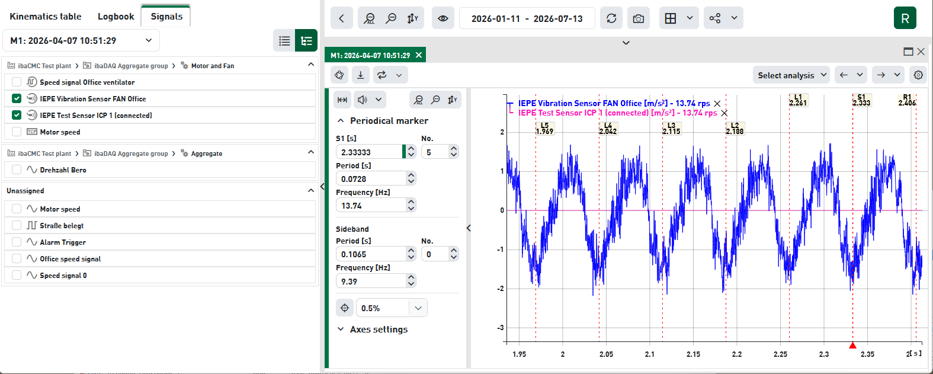This screenshot has height=374, width=933.
Task: Click the crosshair target icon
Action: tap(345, 308)
